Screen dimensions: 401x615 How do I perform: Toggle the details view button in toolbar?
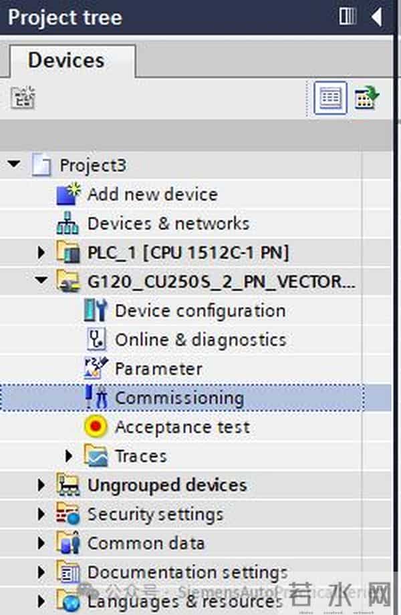tap(330, 98)
